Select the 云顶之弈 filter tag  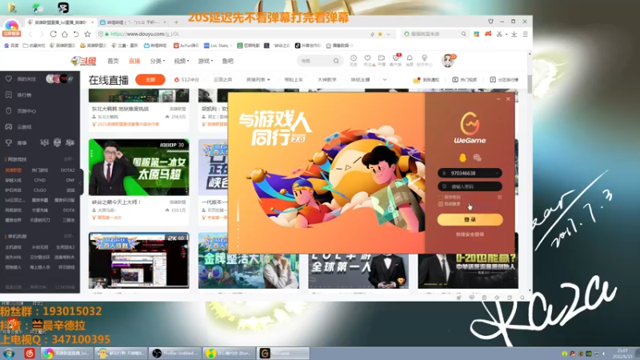(x=222, y=79)
